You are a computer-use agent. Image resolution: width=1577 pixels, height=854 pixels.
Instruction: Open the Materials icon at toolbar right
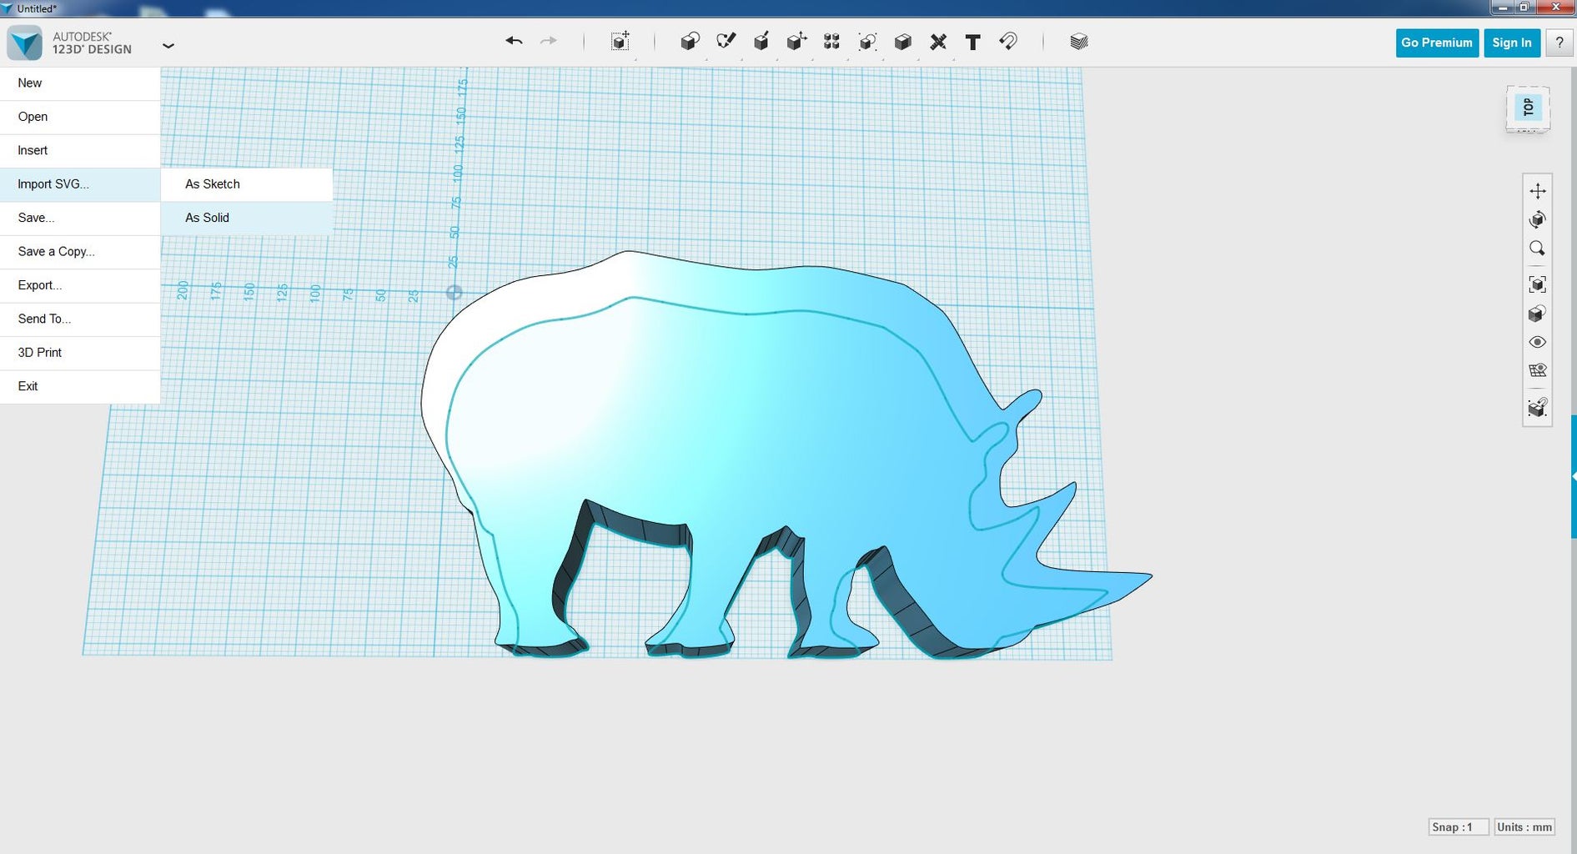[x=1078, y=40]
